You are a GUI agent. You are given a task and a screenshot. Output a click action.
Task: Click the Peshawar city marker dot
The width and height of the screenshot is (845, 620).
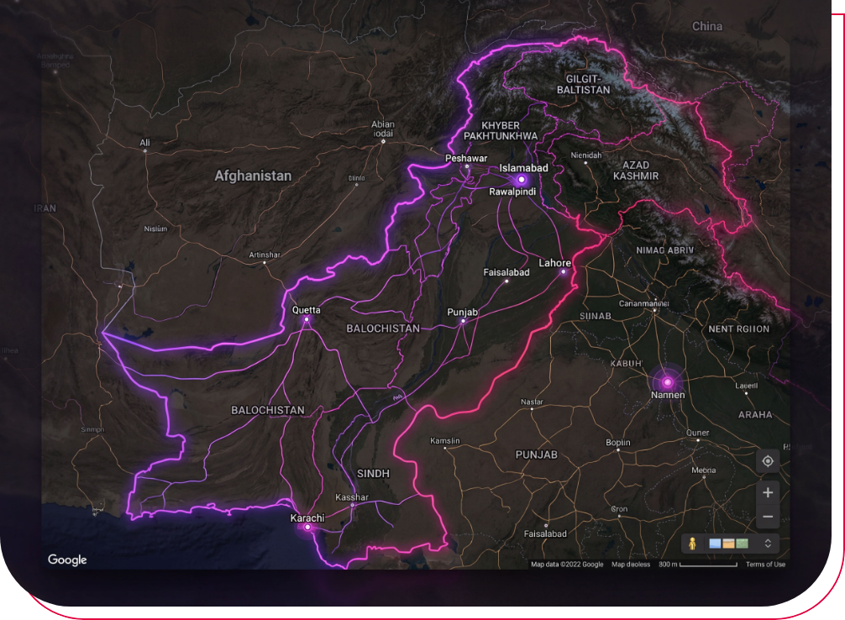tap(467, 167)
